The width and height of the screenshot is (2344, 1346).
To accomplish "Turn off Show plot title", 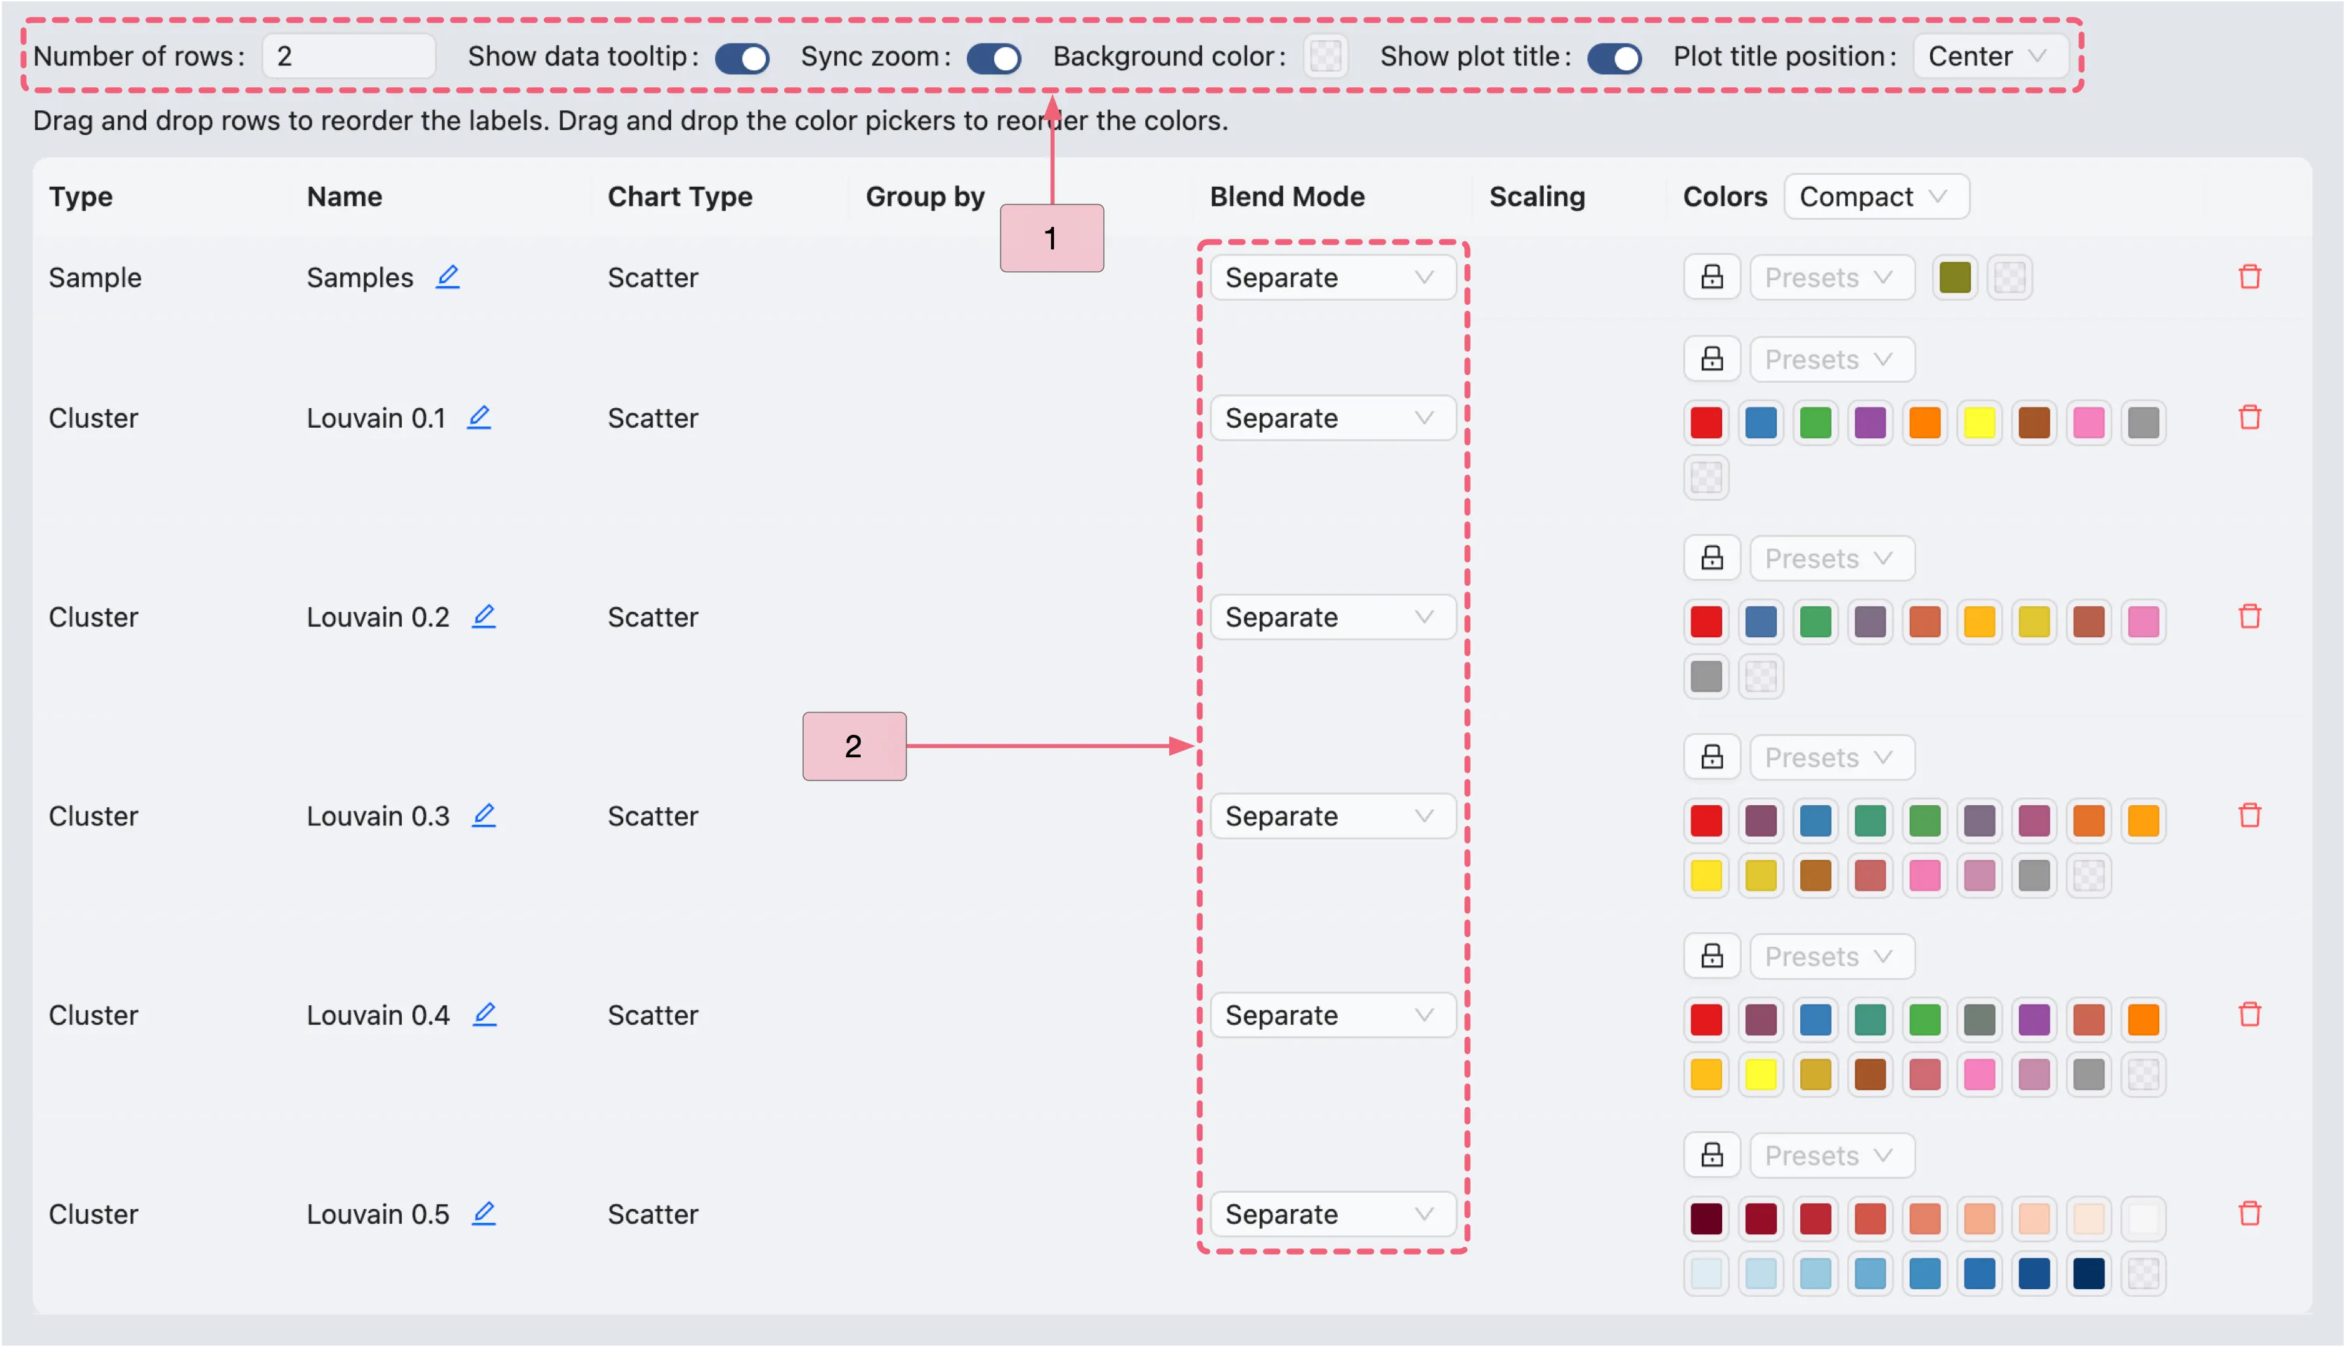I will [x=1615, y=58].
